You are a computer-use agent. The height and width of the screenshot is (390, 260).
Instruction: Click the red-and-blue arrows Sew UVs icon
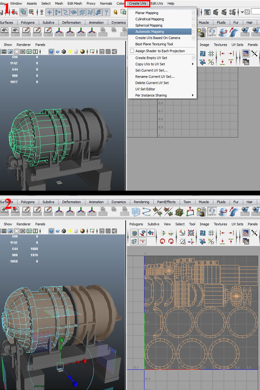point(191,233)
